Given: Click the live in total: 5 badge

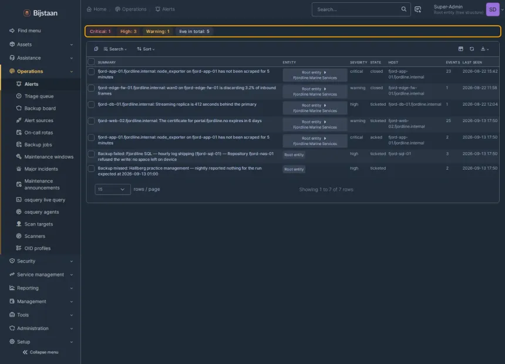Looking at the screenshot, I should (194, 31).
